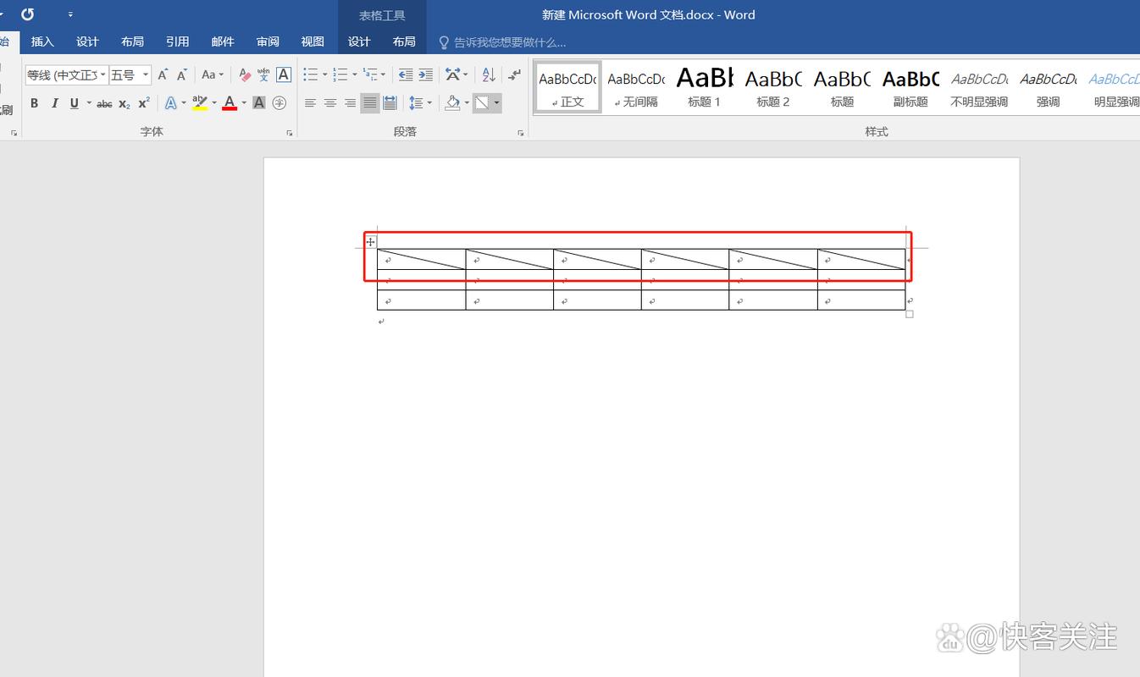1140x677 pixels.
Task: Click the clear formatting eraser icon
Action: (244, 74)
